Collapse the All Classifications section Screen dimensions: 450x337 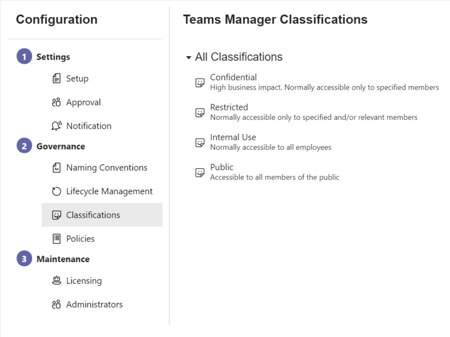[188, 57]
